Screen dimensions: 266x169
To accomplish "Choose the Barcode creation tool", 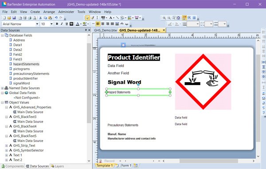I will (x=103, y=18).
